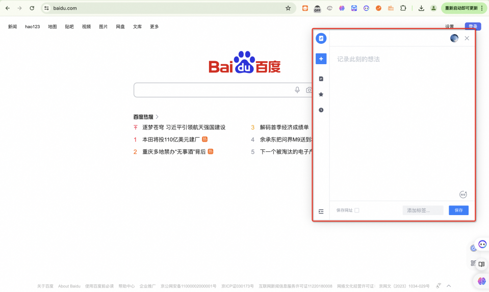489x292 pixels.
Task: Open floating purple two-eyed assistant button
Action: (x=482, y=244)
